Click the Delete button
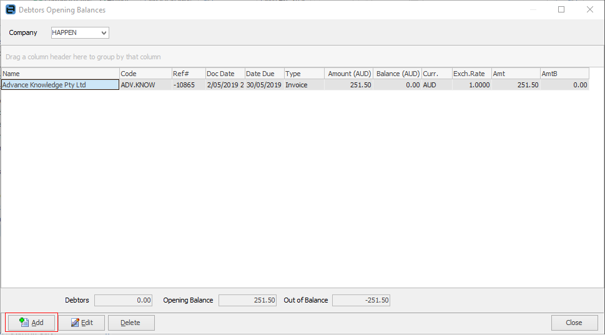 pos(131,323)
